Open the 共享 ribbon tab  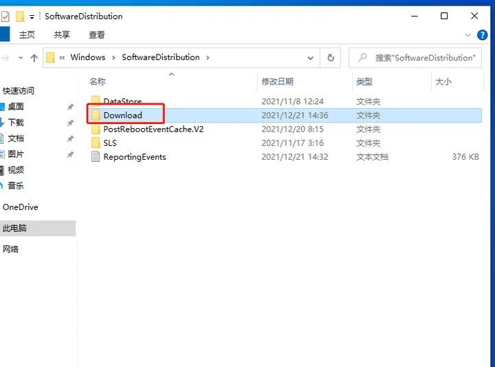(62, 34)
